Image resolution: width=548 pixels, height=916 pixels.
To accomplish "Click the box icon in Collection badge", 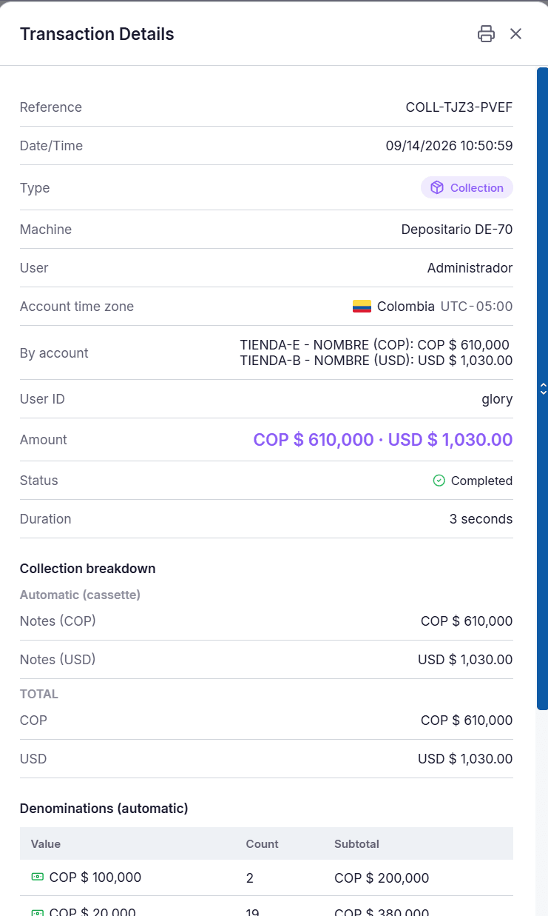I will click(x=437, y=187).
